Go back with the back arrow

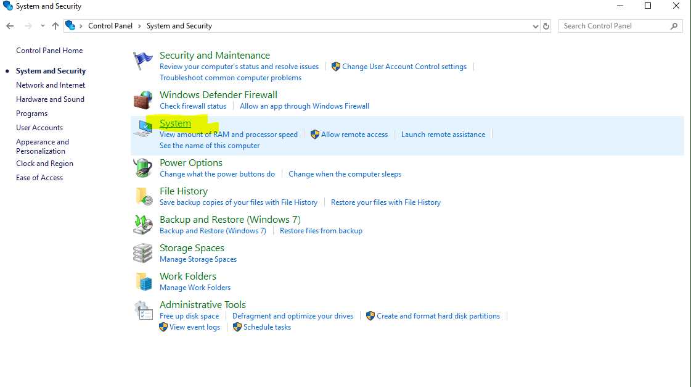(x=10, y=26)
